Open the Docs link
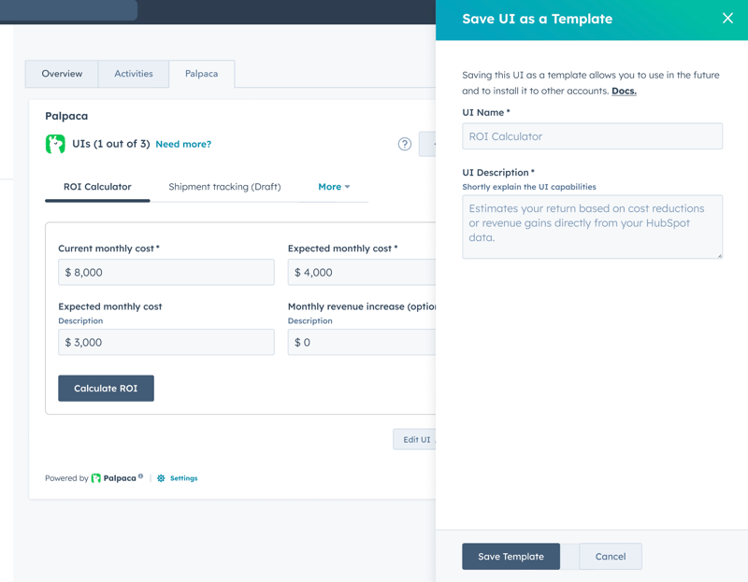Image resolution: width=748 pixels, height=582 pixels. [x=624, y=92]
